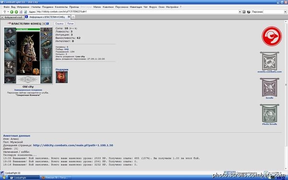Expand the dropdown arrow beside the up-arrow button
The width and height of the screenshot is (288, 180).
point(8,12)
